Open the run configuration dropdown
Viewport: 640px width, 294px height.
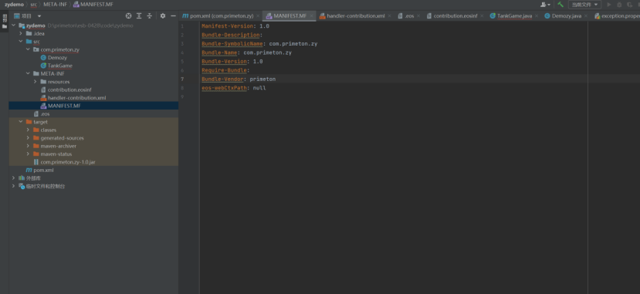(x=584, y=5)
